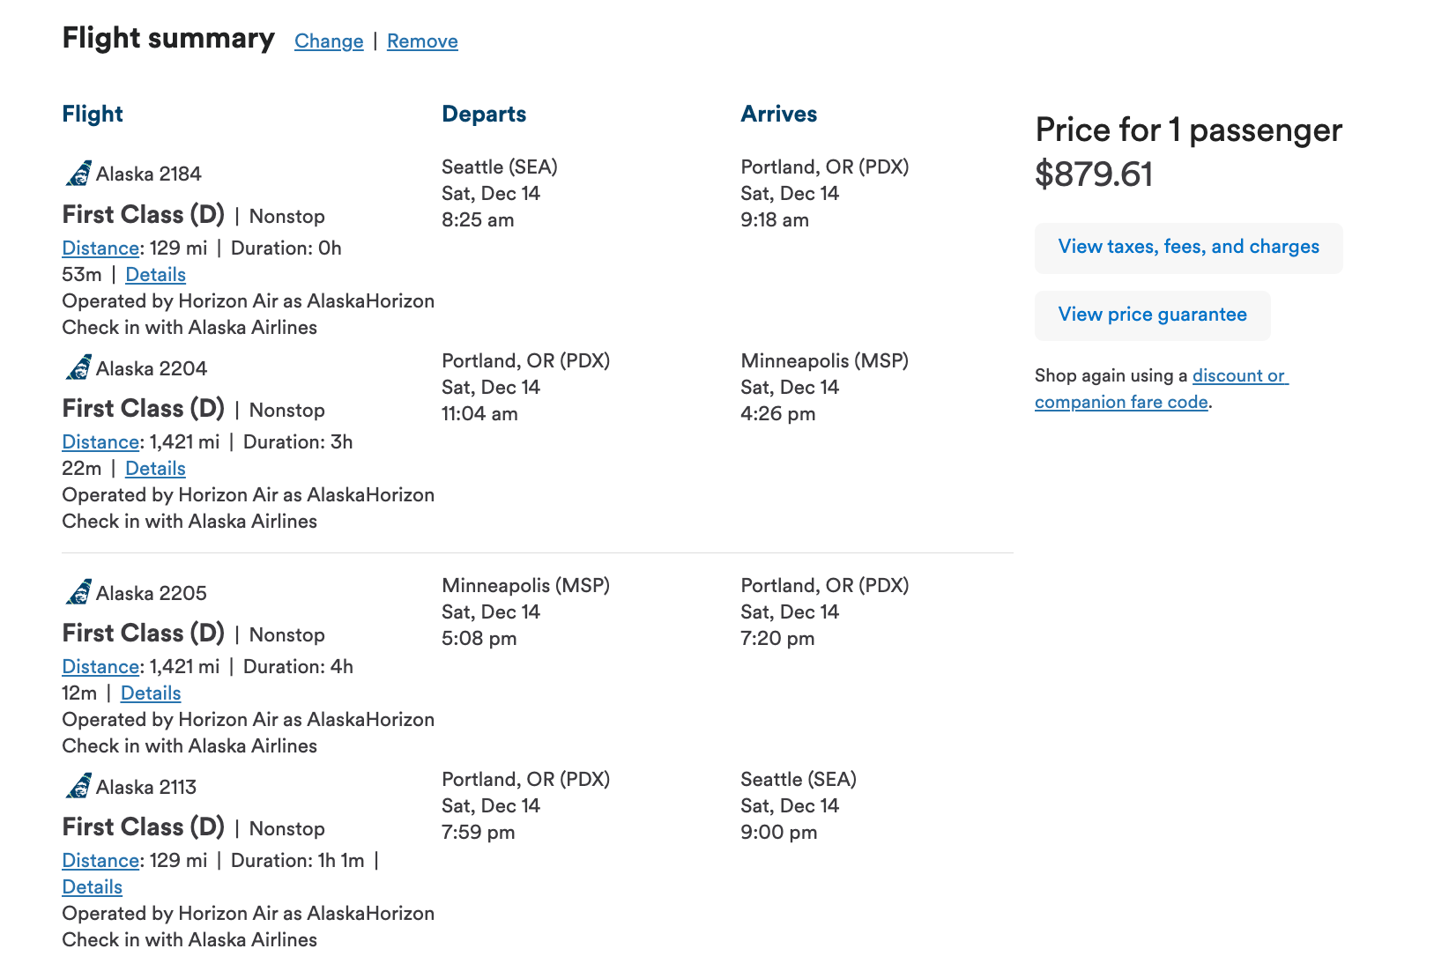Click the Alaska 2204 airline logo icon

78,367
